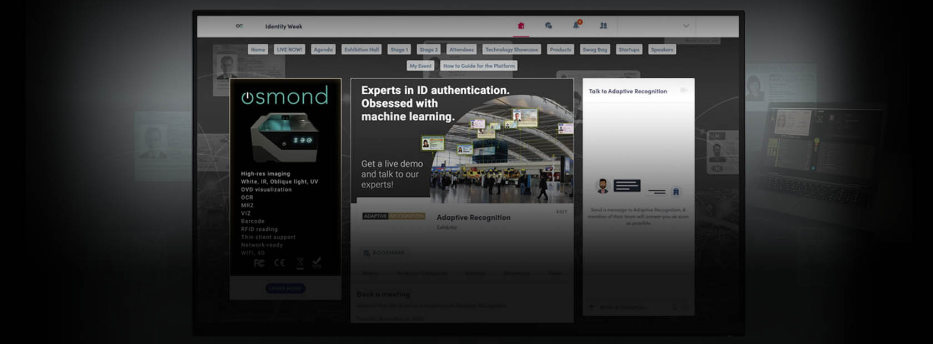Open the Agenda tab

[323, 49]
